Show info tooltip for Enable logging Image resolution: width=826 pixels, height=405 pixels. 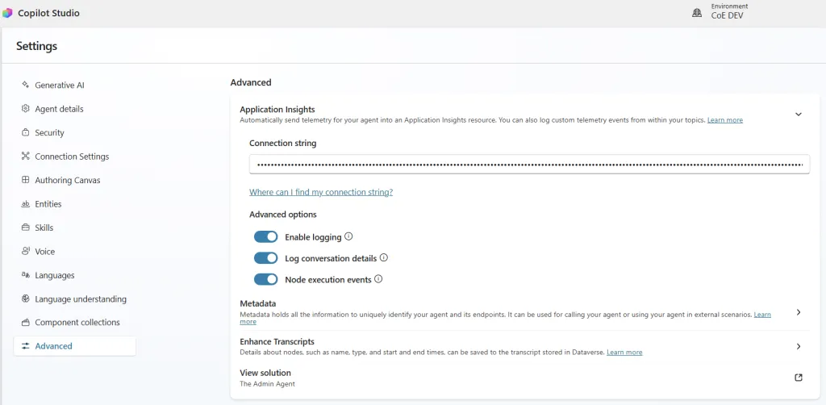[x=348, y=236]
